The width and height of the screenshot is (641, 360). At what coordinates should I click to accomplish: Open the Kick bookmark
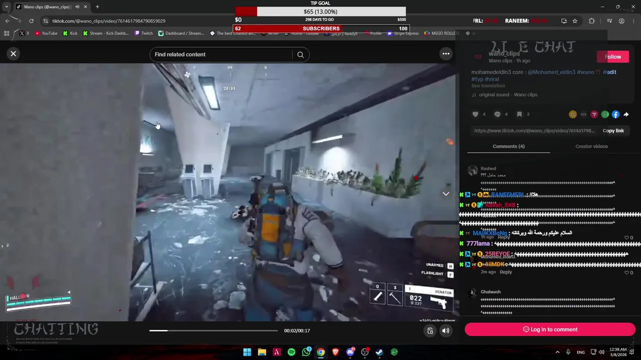70,33
